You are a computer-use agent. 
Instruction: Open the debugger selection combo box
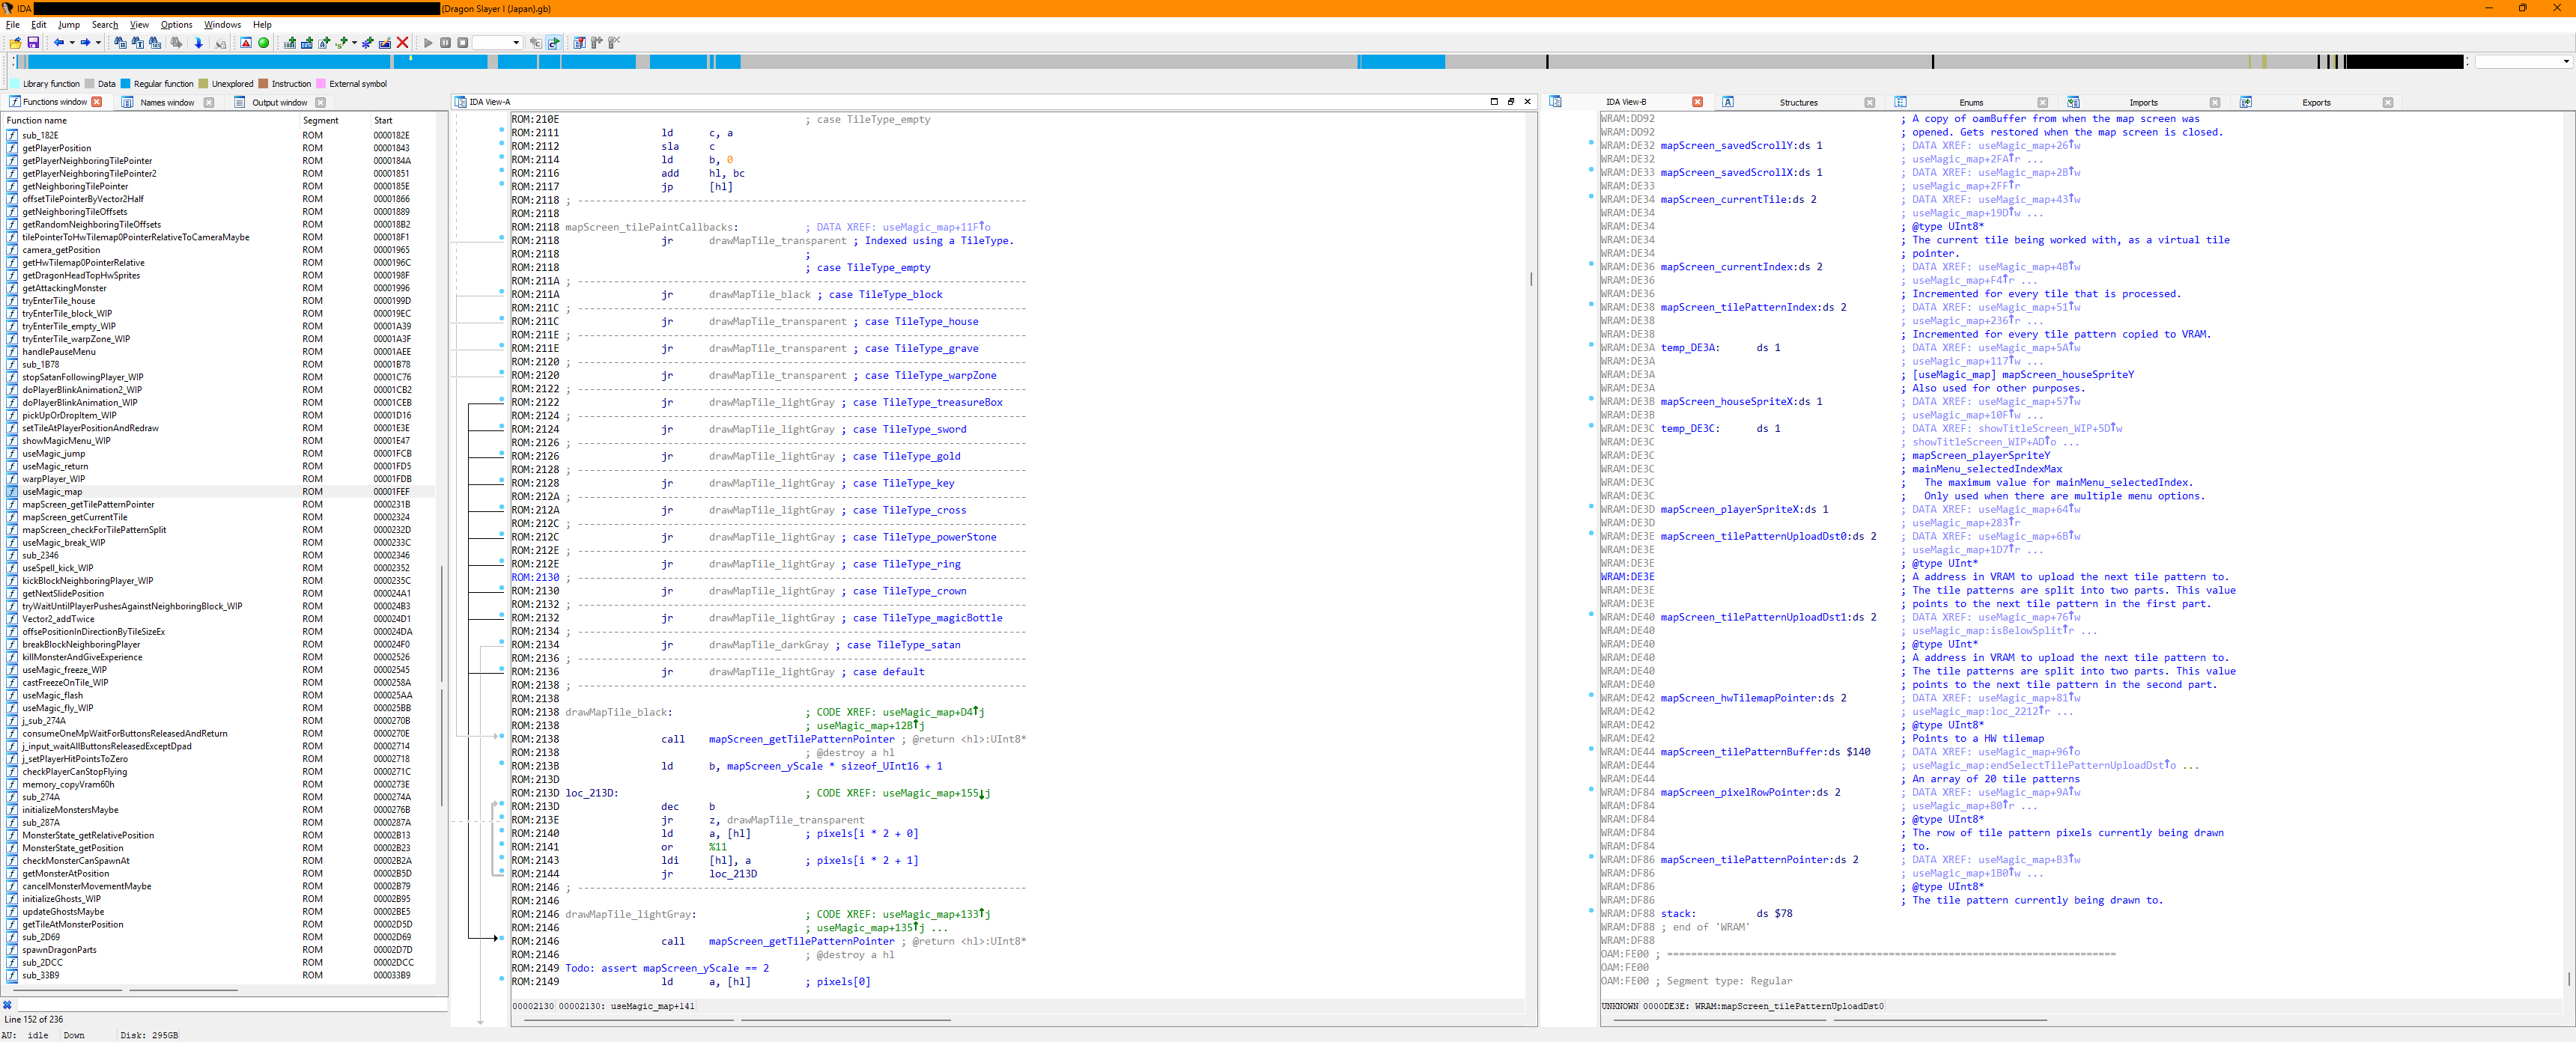pyautogui.click(x=498, y=43)
